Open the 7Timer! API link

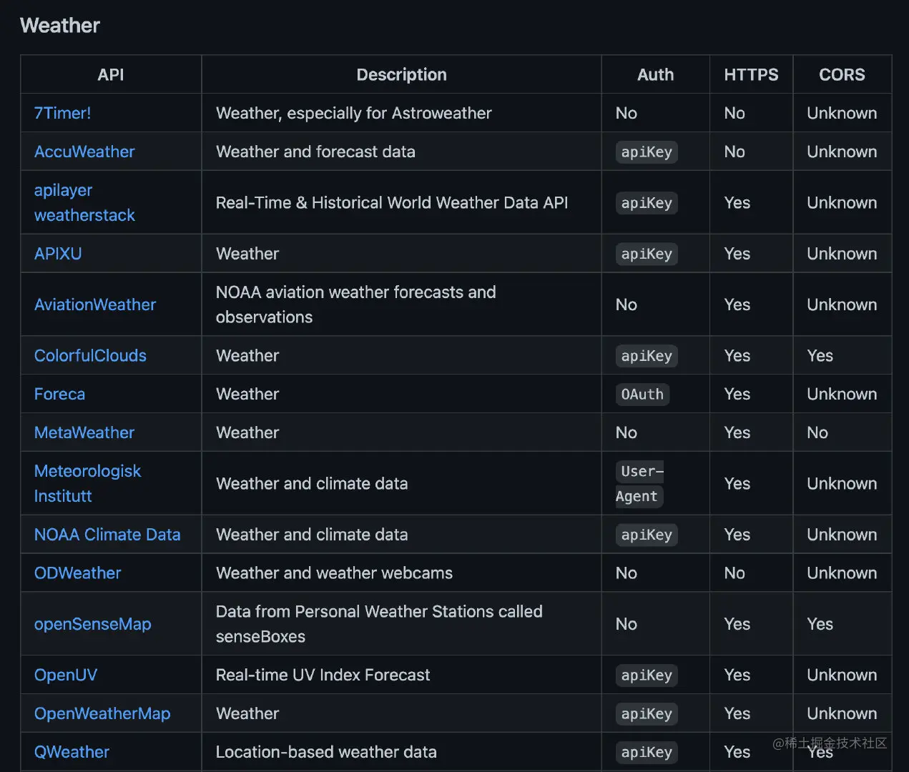click(62, 113)
